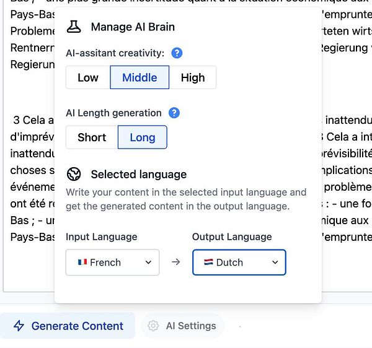Click the Dutch flag icon

tap(208, 262)
